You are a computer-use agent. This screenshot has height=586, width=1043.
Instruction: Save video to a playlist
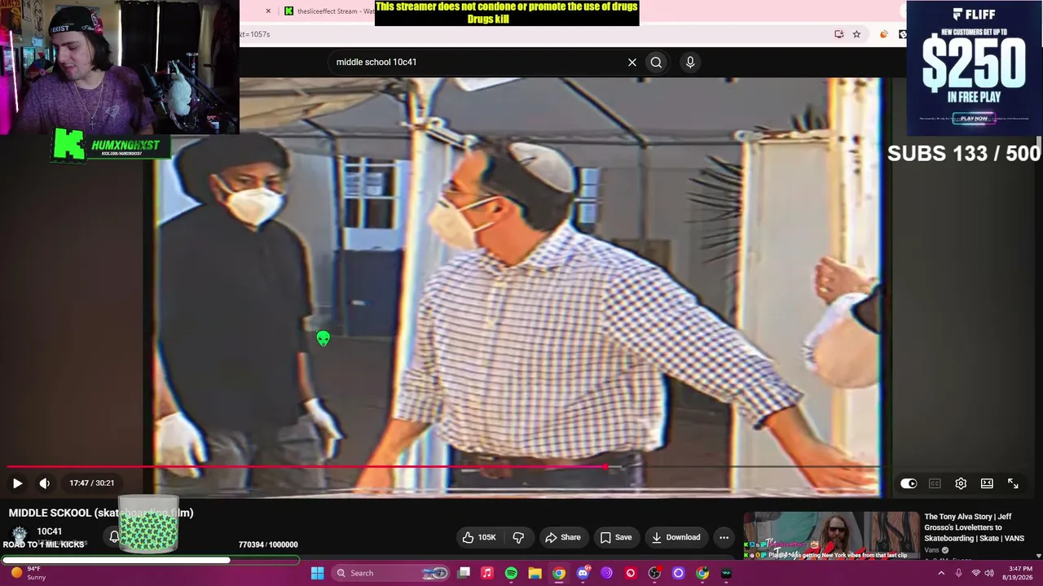(616, 537)
